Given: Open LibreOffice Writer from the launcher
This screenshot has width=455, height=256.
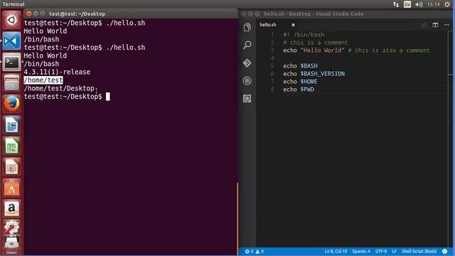Looking at the screenshot, I should click(11, 125).
